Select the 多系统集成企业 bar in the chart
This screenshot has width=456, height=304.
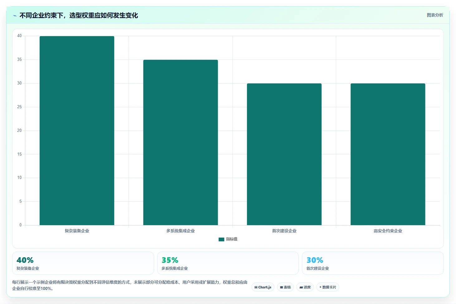pos(181,142)
